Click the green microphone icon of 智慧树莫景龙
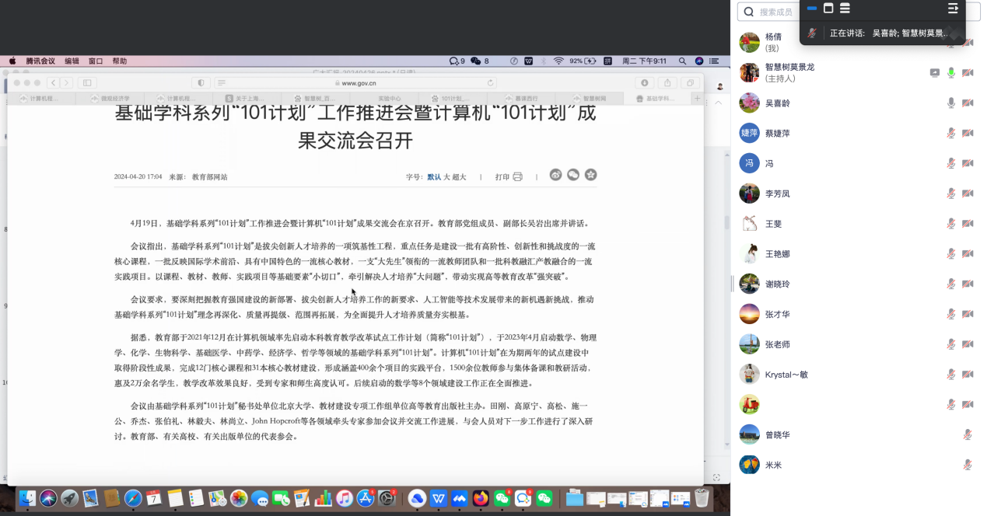The image size is (987, 516). click(x=950, y=73)
